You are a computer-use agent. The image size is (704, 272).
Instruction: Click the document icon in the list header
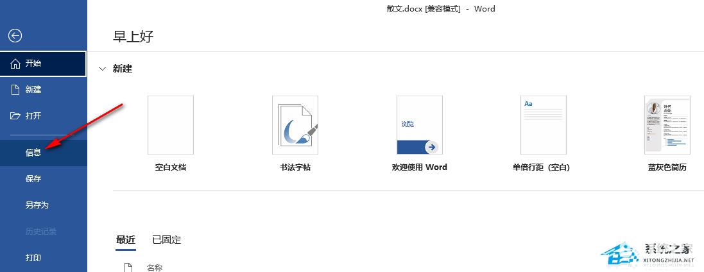(x=128, y=268)
